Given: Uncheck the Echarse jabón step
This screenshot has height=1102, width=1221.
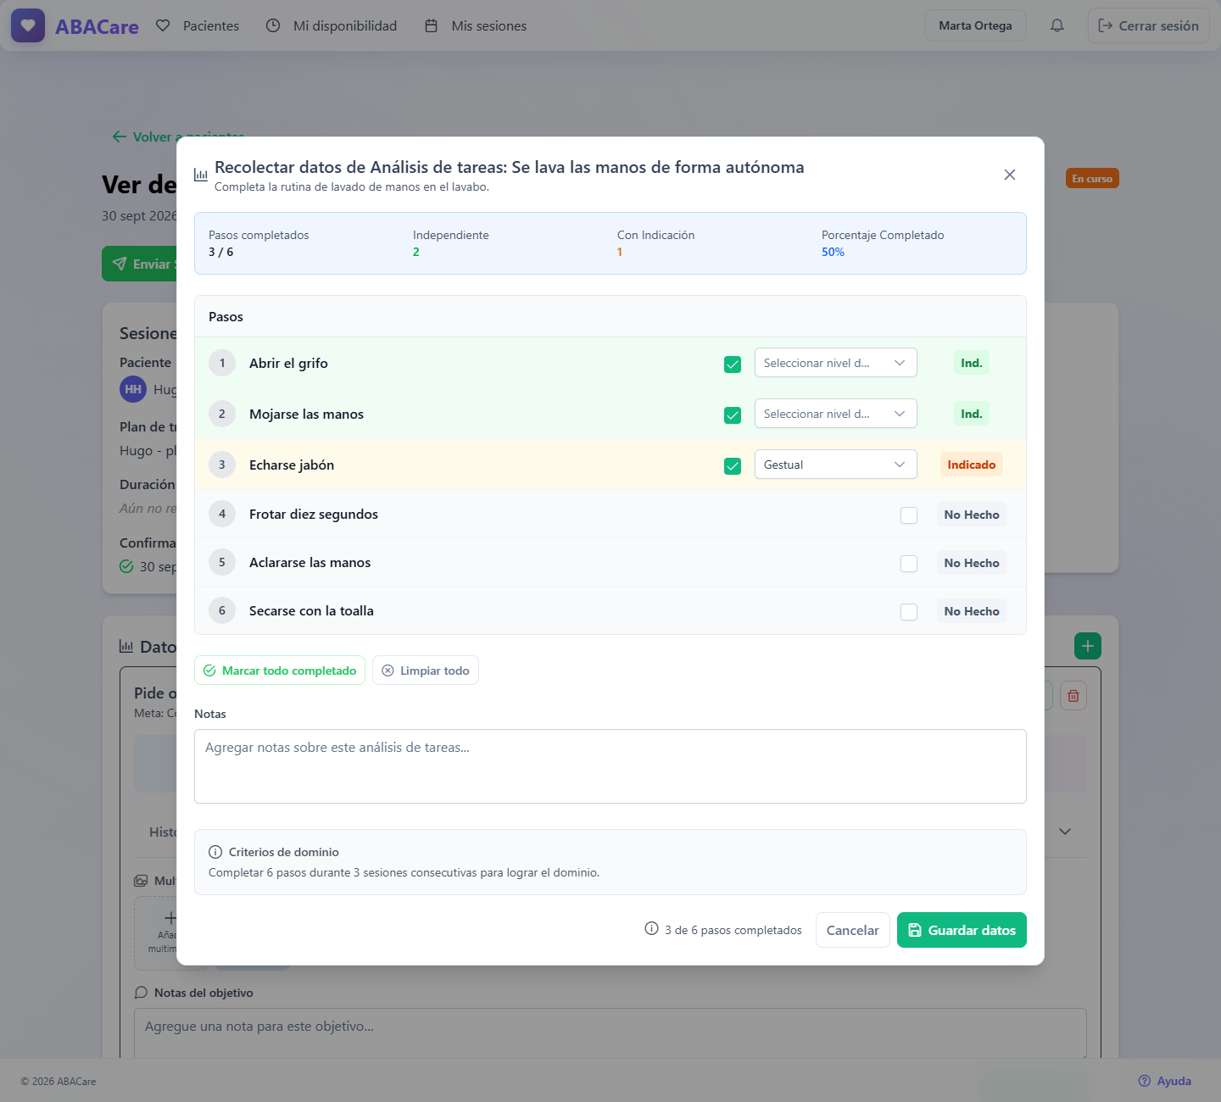Looking at the screenshot, I should (x=733, y=466).
